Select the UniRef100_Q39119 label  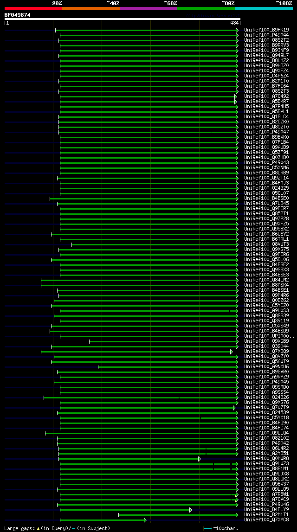coord(266,321)
